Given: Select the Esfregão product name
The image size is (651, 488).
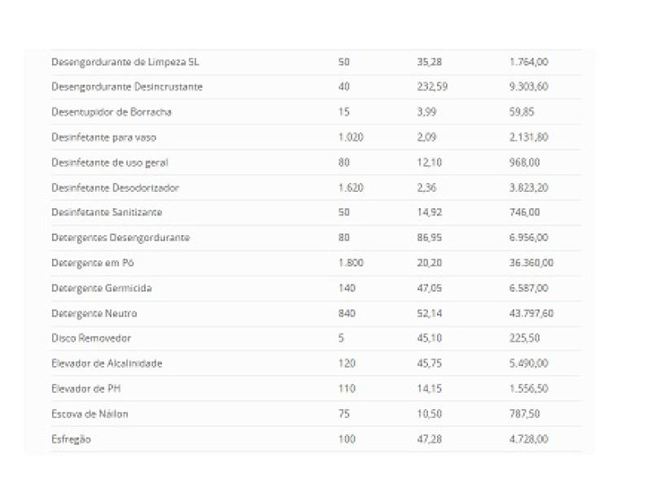Looking at the screenshot, I should click(71, 439).
